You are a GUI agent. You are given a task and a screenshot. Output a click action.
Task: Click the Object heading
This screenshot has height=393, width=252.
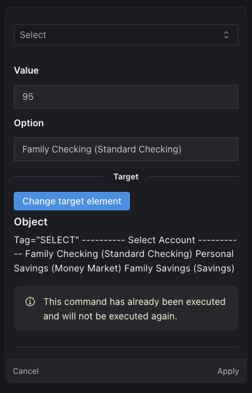[31, 222]
